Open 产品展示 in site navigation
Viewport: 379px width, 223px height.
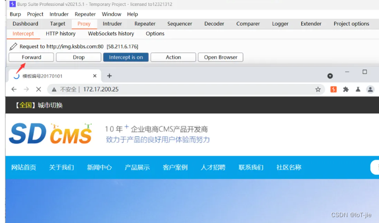[x=137, y=167]
